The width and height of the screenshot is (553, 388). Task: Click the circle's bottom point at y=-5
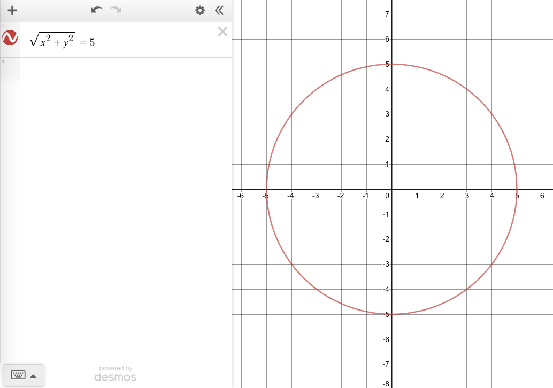coord(392,314)
